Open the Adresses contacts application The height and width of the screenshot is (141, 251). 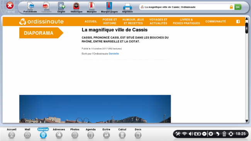point(59,133)
